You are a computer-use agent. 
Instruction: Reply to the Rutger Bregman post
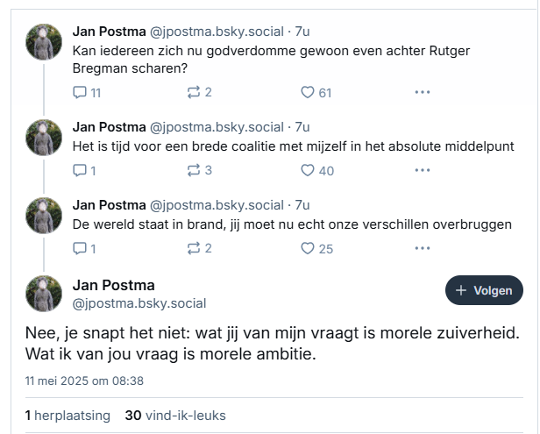87,93
